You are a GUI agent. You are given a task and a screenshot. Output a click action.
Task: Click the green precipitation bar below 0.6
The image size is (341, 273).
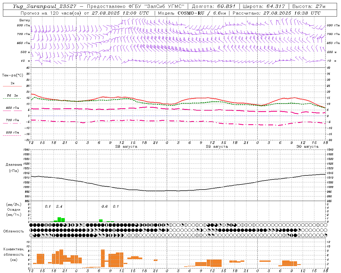101,220
